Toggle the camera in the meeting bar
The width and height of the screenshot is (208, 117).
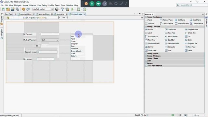click(105, 4)
